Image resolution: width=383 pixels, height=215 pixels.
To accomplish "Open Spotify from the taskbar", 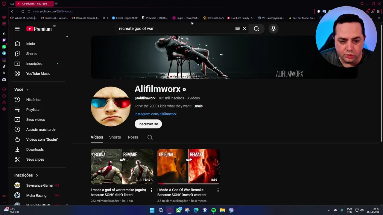I will click(x=214, y=210).
